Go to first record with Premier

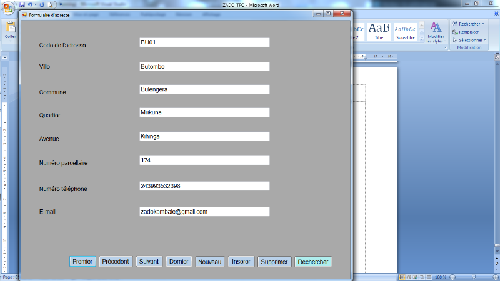pyautogui.click(x=82, y=262)
